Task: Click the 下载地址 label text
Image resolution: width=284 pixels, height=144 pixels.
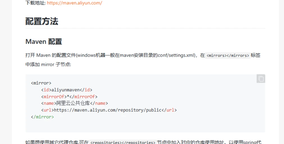Action: [x=35, y=3]
